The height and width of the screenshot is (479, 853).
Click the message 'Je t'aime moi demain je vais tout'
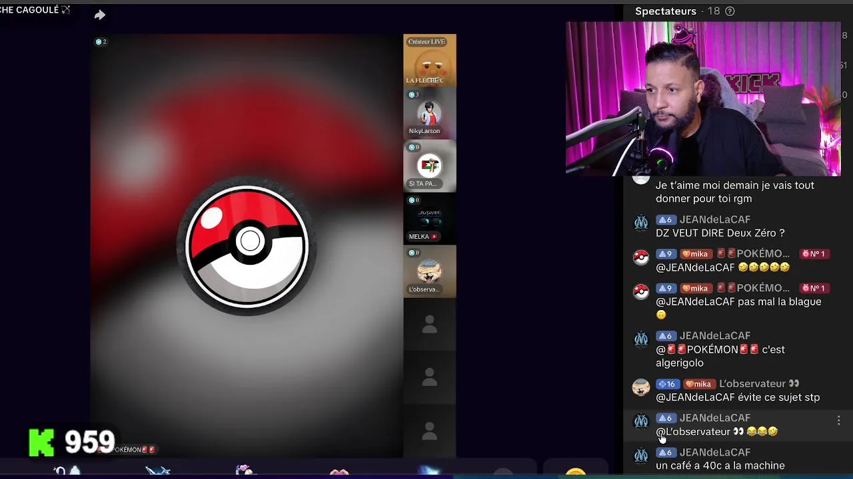pyautogui.click(x=735, y=186)
